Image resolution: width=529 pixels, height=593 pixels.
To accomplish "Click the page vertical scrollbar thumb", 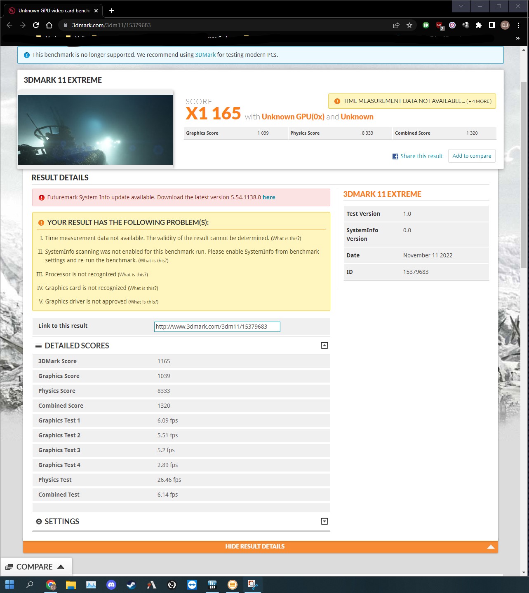I will point(524,175).
